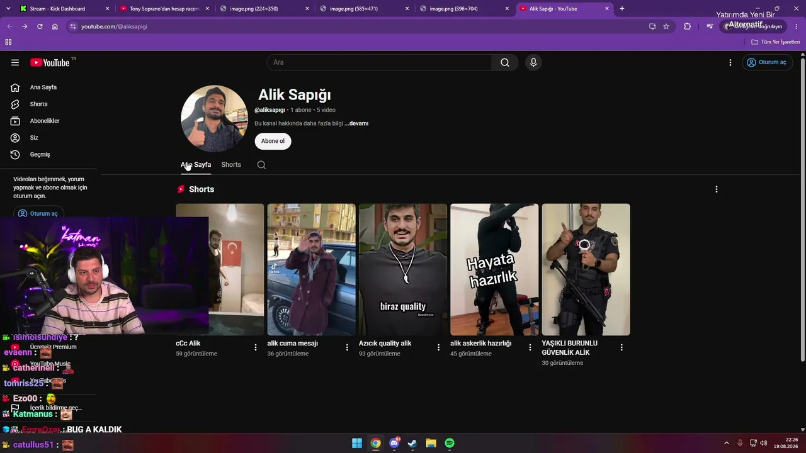The height and width of the screenshot is (453, 806).
Task: Open Siz in the sidebar
Action: (x=34, y=138)
